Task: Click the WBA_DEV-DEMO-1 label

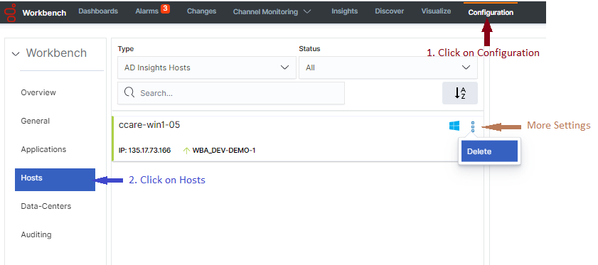Action: pos(224,151)
